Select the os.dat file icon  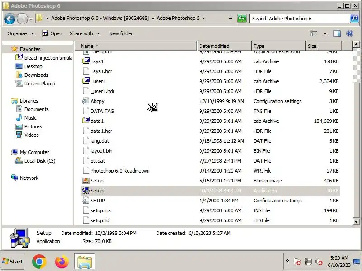[x=86, y=161]
